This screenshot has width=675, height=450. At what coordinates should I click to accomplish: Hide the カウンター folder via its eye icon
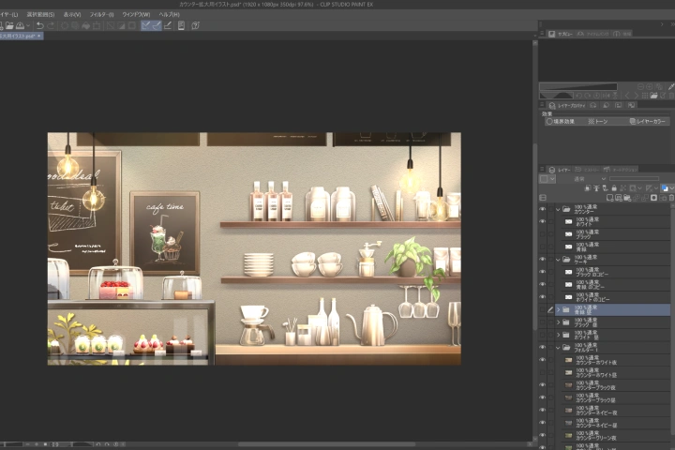pos(543,209)
